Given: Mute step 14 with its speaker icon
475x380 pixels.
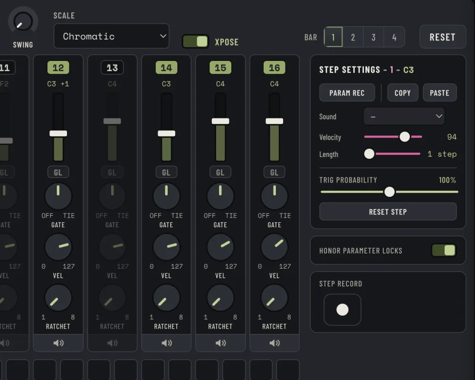Looking at the screenshot, I should [166, 343].
